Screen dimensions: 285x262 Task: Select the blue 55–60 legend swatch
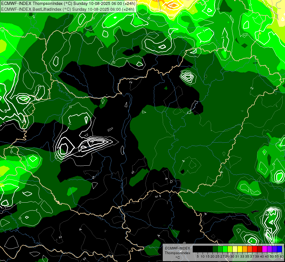coord(279,249)
